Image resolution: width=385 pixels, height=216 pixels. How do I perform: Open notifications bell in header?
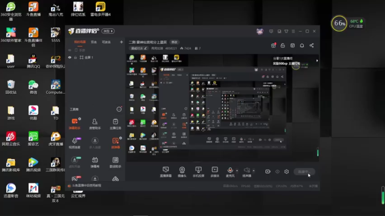[302, 46]
